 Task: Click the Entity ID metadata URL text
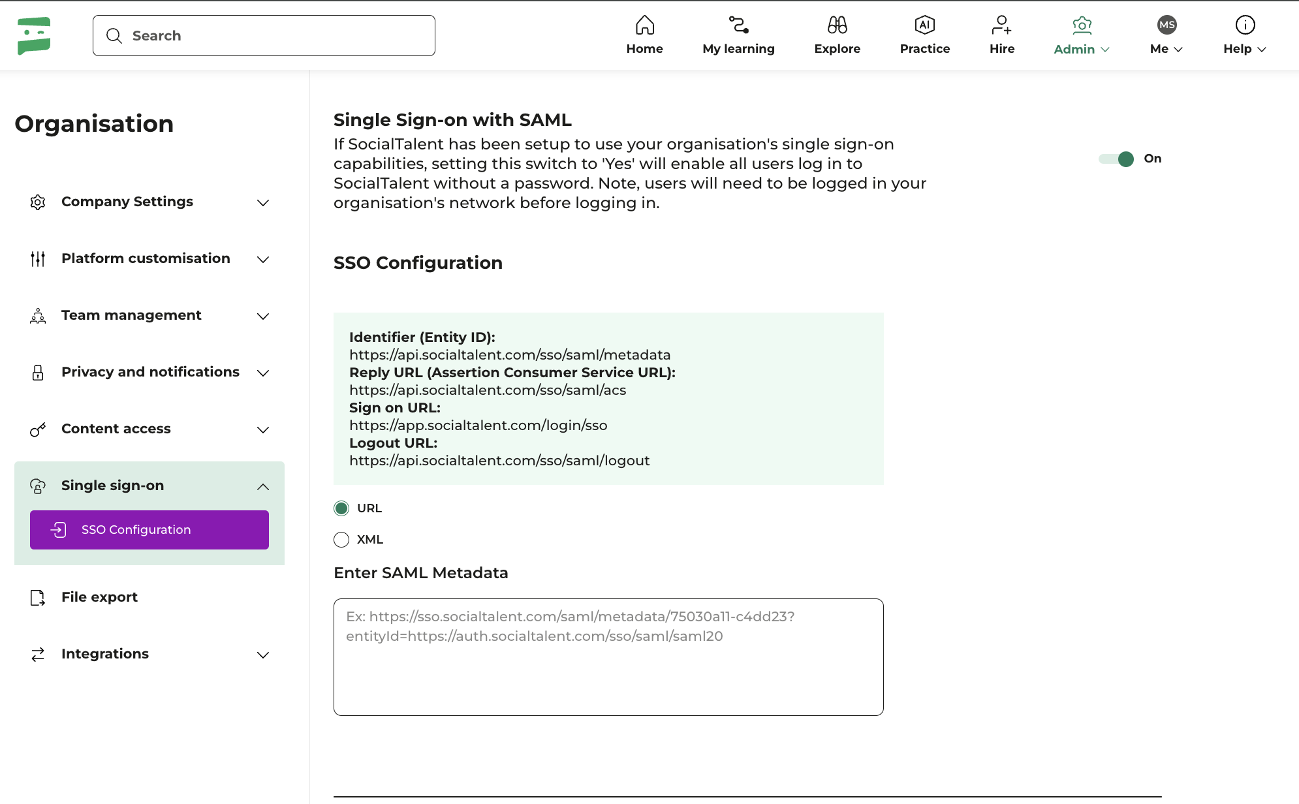(x=510, y=355)
